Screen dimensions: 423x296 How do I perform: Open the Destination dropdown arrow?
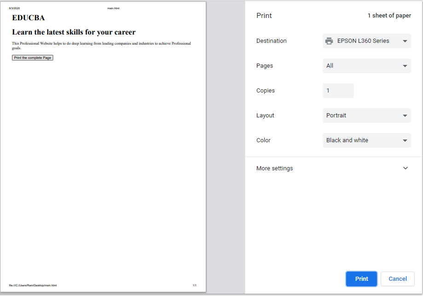[x=405, y=41]
